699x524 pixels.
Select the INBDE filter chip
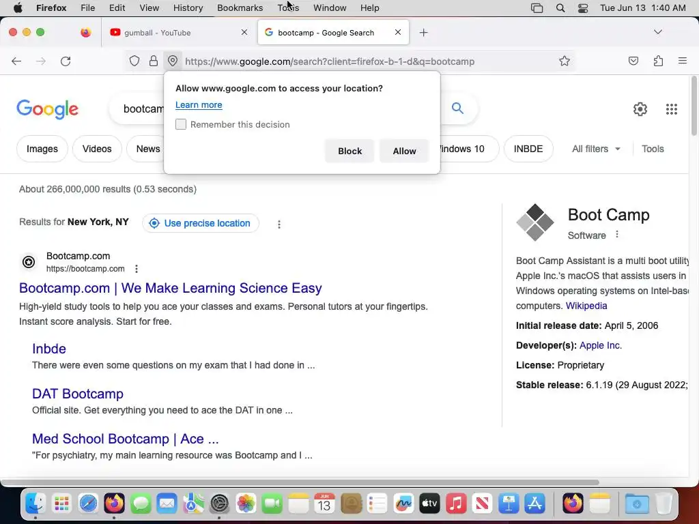point(528,149)
